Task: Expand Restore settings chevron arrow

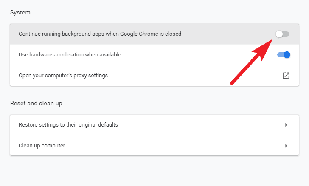Action: point(286,125)
